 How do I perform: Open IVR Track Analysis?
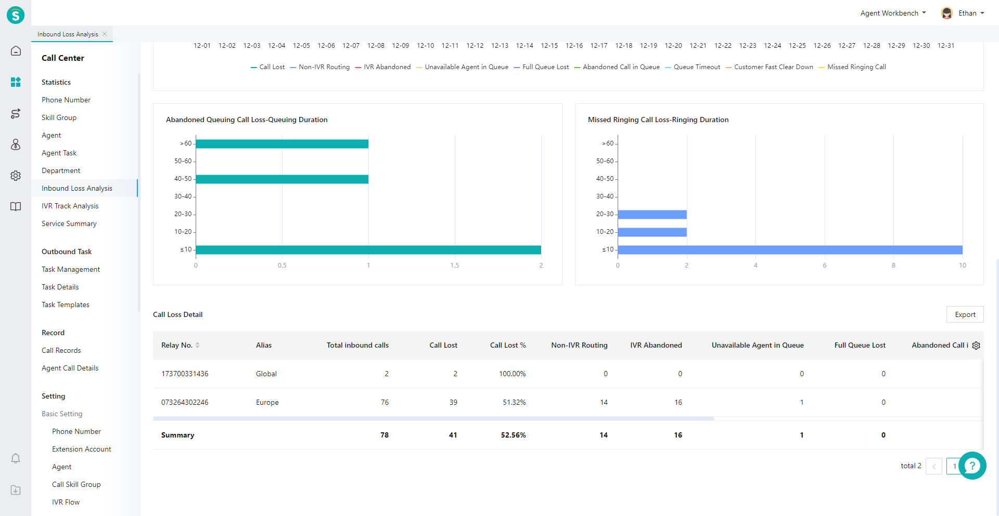pyautogui.click(x=70, y=206)
